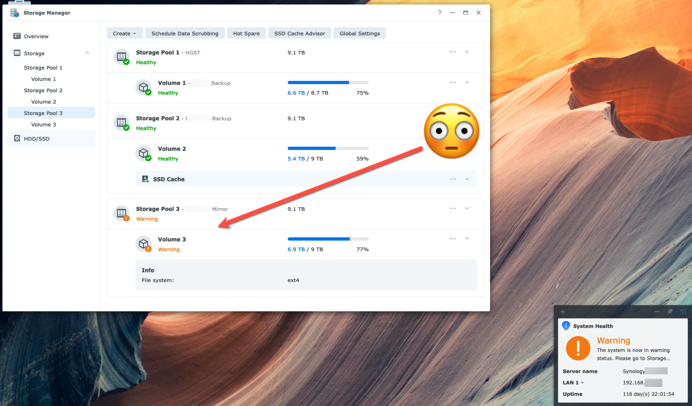Viewport: 692px width, 406px height.
Task: Collapse the Volume 3 info section
Action: (x=467, y=239)
